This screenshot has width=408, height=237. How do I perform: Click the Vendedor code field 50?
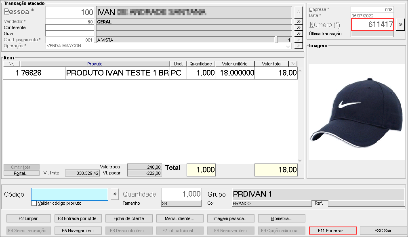pyautogui.click(x=69, y=22)
